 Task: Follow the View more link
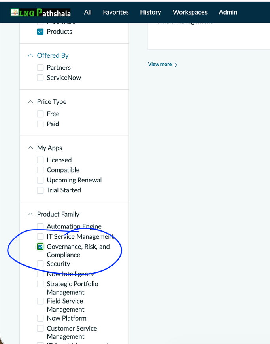click(162, 64)
